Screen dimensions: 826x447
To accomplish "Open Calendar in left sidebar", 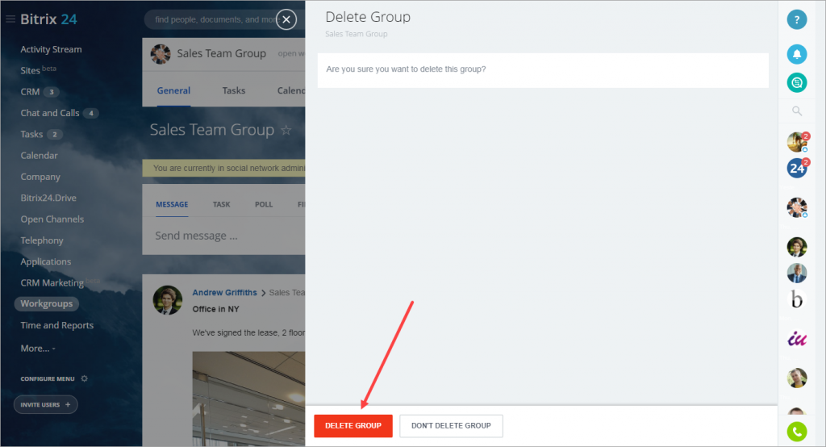I will click(x=39, y=156).
